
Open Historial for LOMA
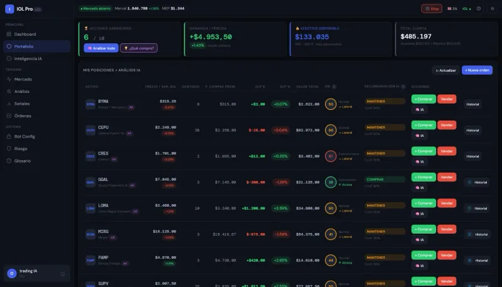coord(477,208)
